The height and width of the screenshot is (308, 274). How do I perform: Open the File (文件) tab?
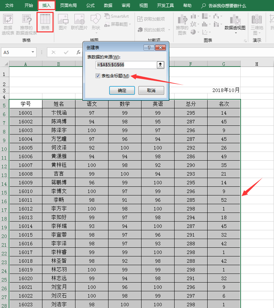click(9, 6)
